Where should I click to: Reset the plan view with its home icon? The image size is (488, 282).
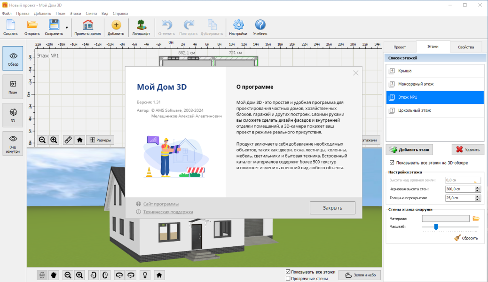[x=79, y=140]
